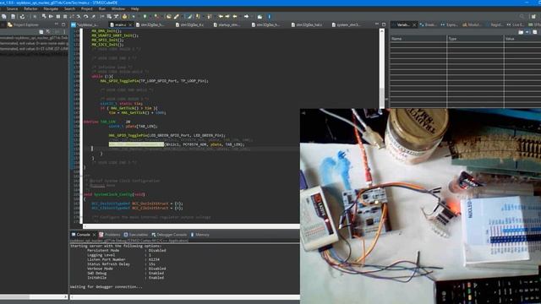Image resolution: width=541 pixels, height=304 pixels.
Task: Click the Step Over toolbar icon
Action: [86, 17]
